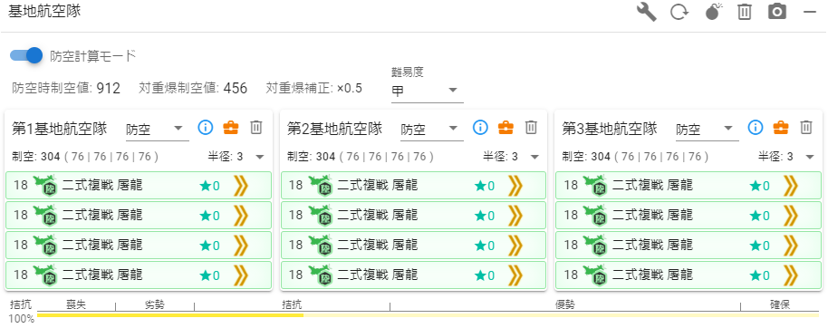Viewport: 828px width, 328px height.
Task: Show info for 第1基地航空隊
Action: pos(205,127)
